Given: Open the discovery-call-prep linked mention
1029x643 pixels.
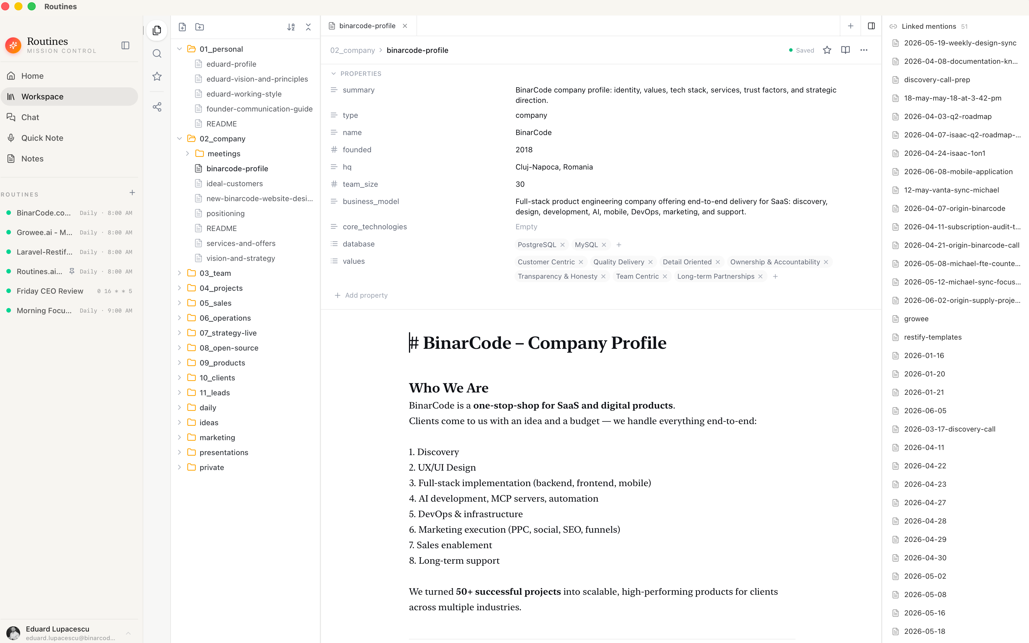Looking at the screenshot, I should (937, 80).
